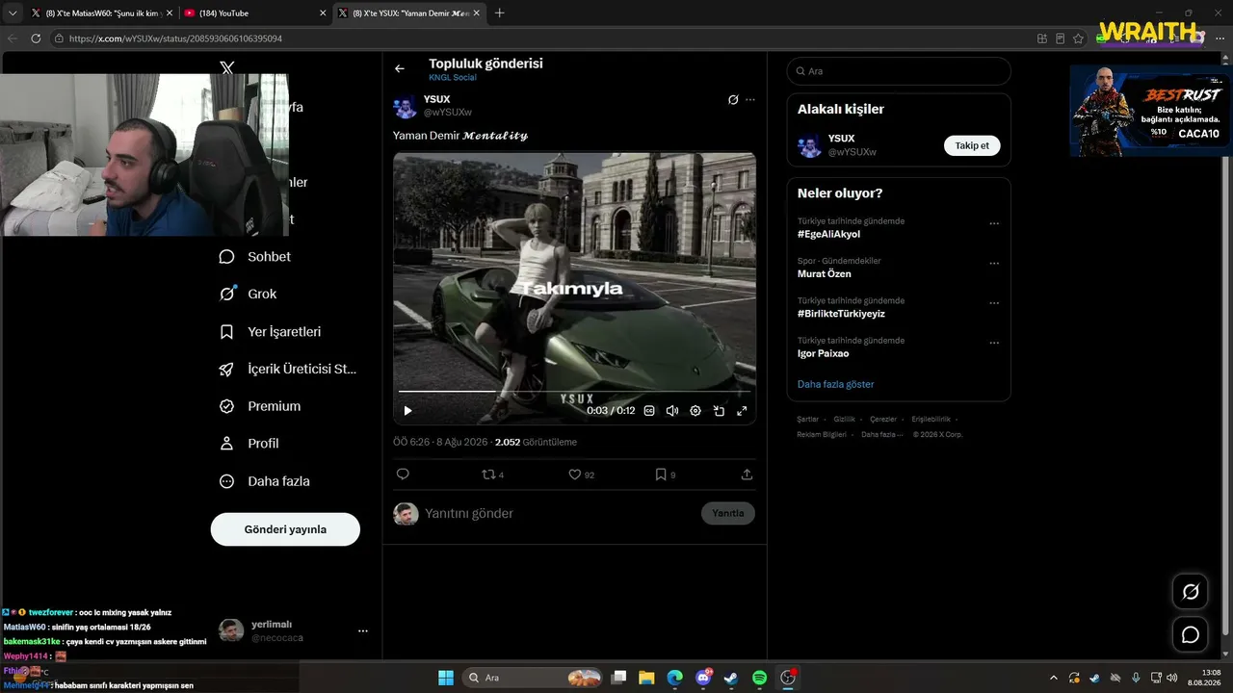Open account menu next to yerlimalı

tap(363, 630)
